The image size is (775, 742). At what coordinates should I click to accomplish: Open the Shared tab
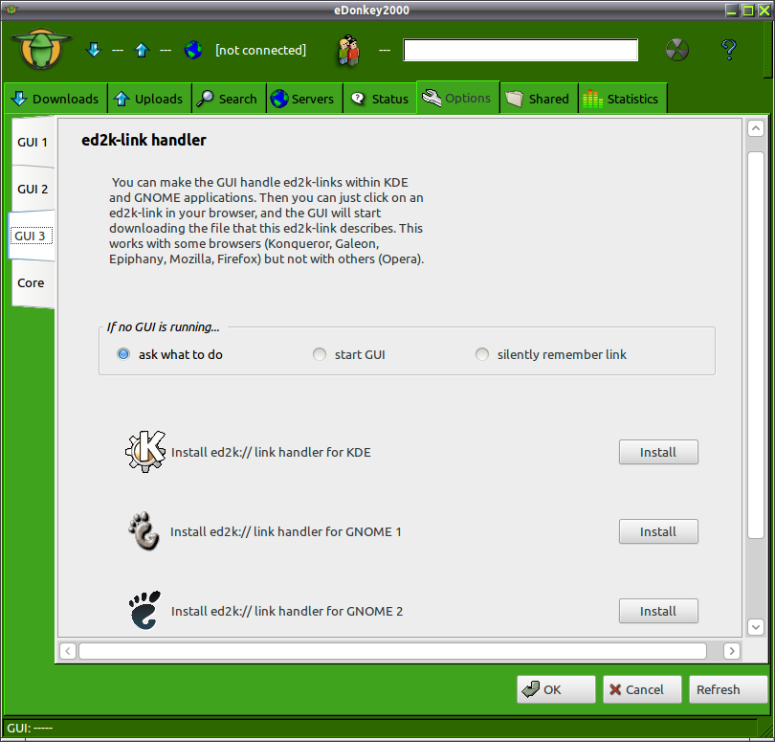[x=539, y=99]
